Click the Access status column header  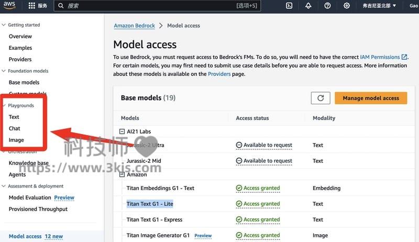[252, 118]
